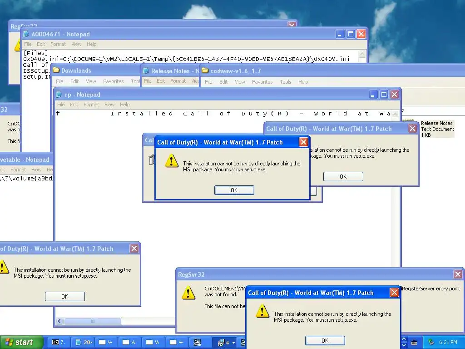
Task: Open File menu in A0004671 Notepad
Action: (28, 44)
